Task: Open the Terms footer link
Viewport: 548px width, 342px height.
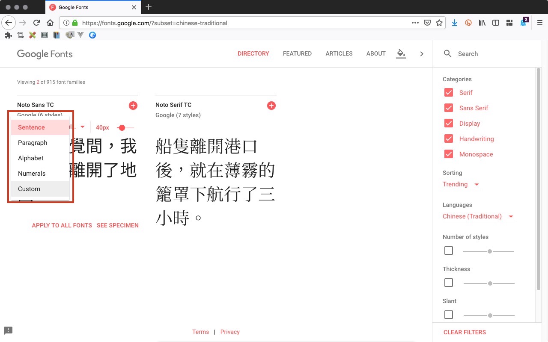Action: 200,332
